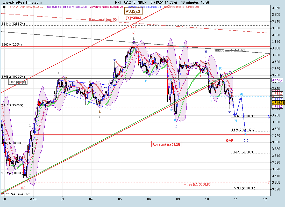
Task: Select the Moyenne mobile (Simple 20) label
Action: pyautogui.click(x=181, y=7)
